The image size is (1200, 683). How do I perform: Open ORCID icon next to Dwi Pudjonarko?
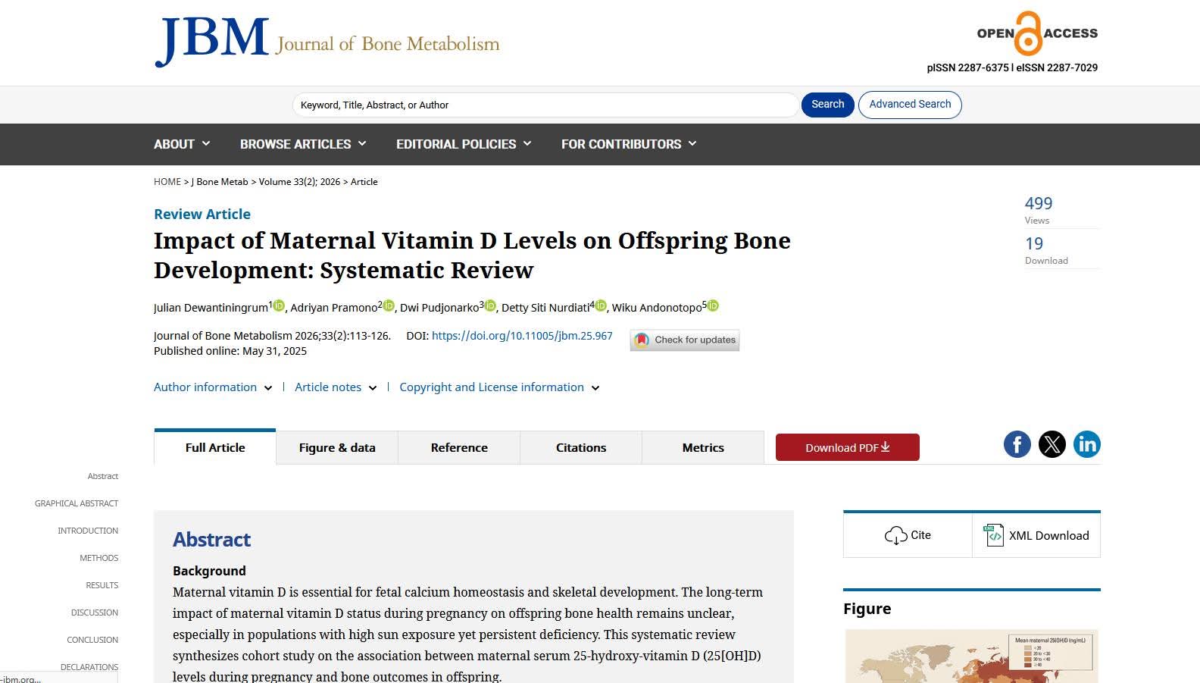tap(490, 305)
